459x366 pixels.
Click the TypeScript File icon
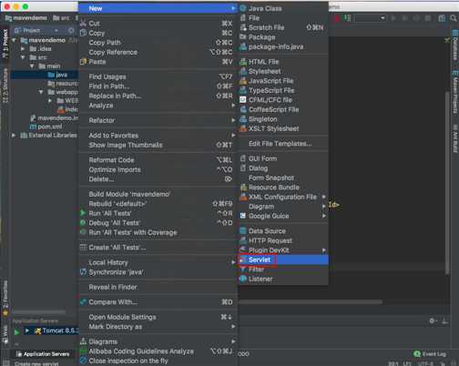pyautogui.click(x=243, y=90)
